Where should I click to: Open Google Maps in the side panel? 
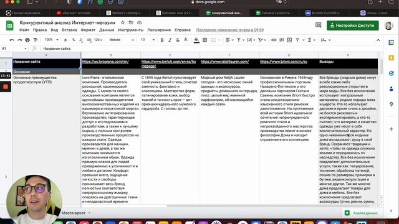(391, 105)
